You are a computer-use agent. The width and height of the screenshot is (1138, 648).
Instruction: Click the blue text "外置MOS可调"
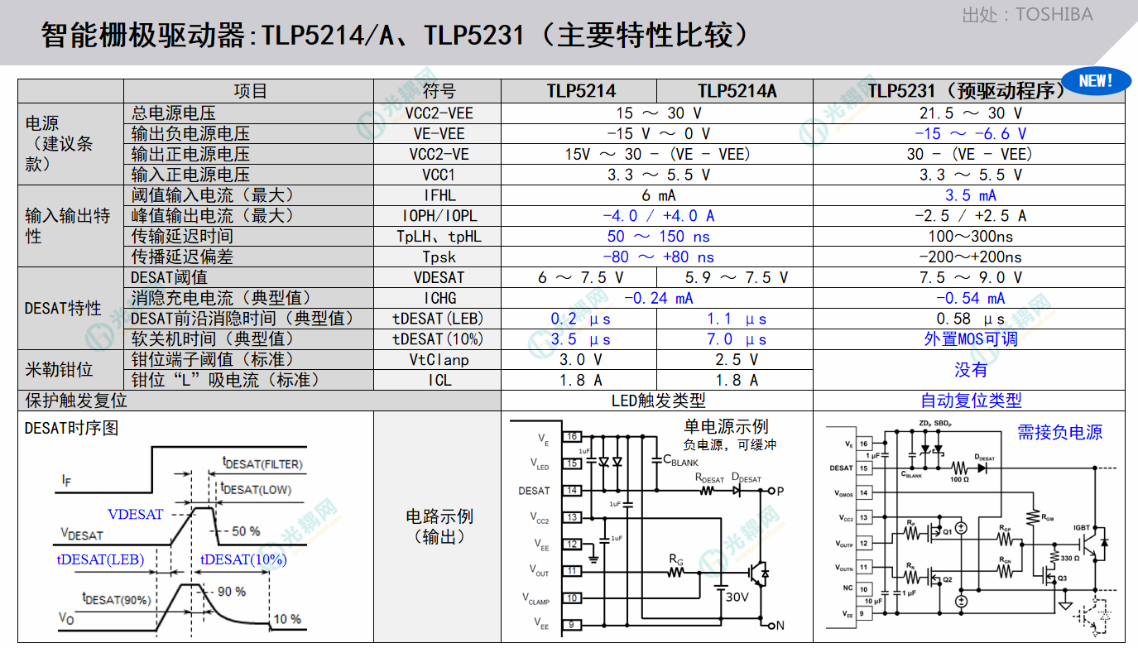pyautogui.click(x=970, y=339)
